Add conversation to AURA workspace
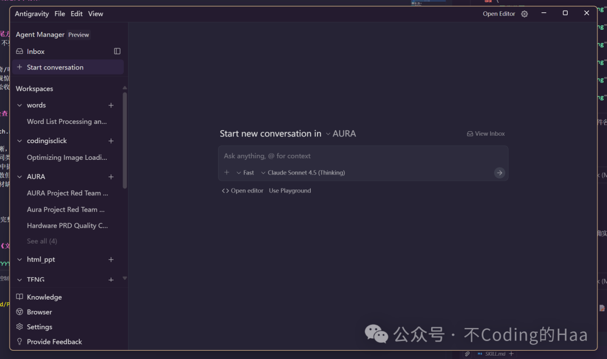The image size is (607, 359). pos(111,177)
